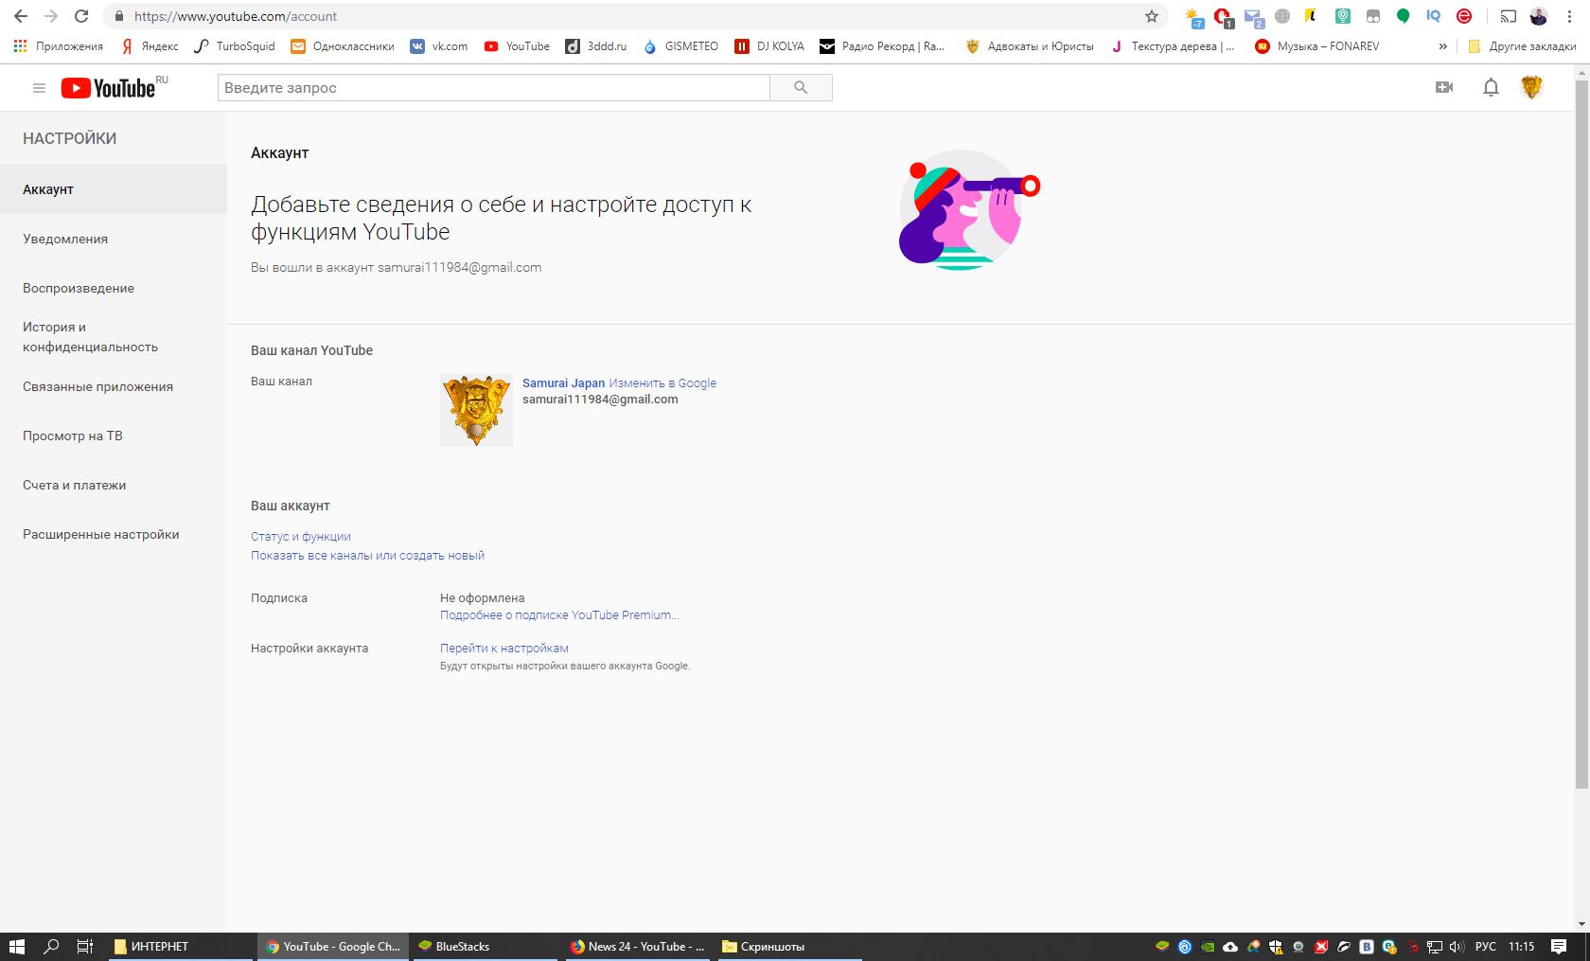This screenshot has width=1590, height=961.
Task: Open the Воспроизведение settings section
Action: point(114,288)
